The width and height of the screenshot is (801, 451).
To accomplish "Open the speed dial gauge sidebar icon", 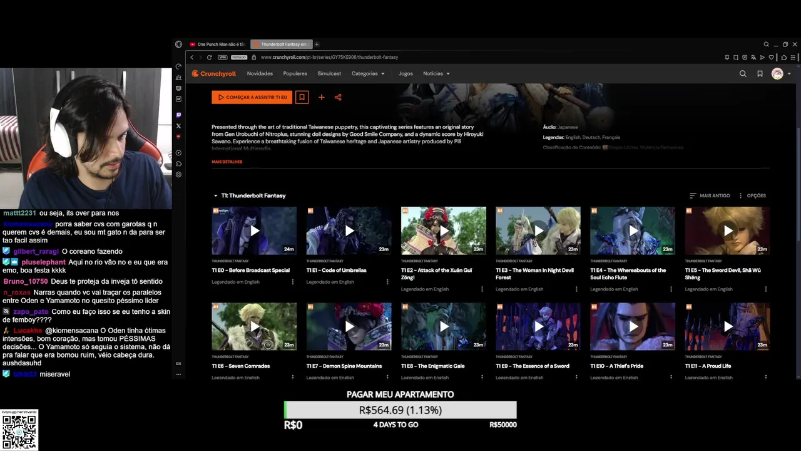I will click(178, 66).
